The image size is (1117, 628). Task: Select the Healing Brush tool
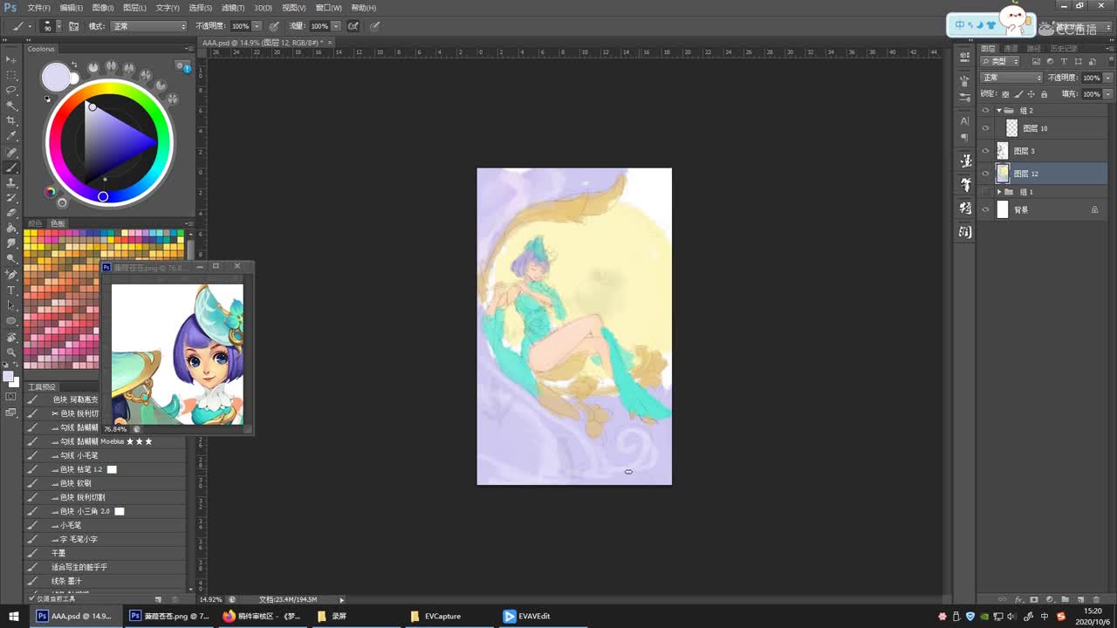(11, 152)
